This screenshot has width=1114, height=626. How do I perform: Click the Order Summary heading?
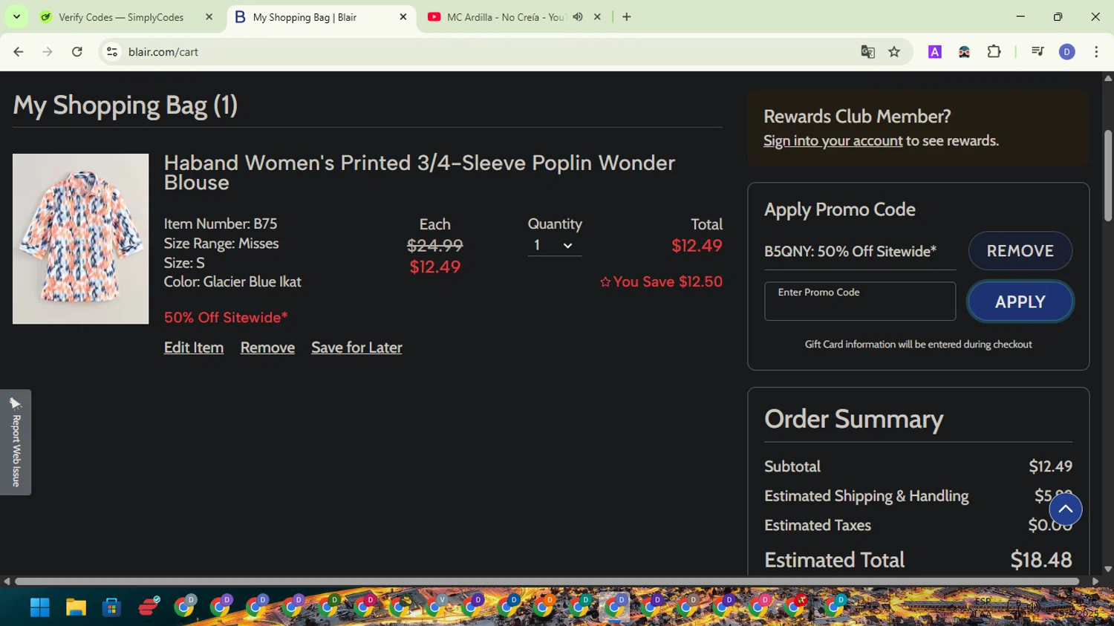(x=854, y=420)
